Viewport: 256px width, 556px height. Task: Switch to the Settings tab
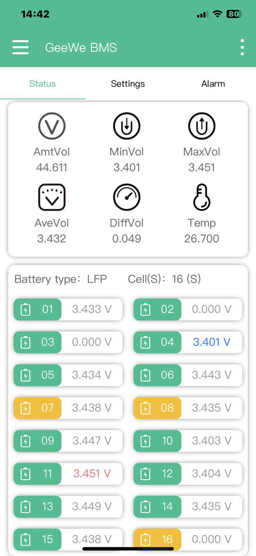(x=127, y=84)
